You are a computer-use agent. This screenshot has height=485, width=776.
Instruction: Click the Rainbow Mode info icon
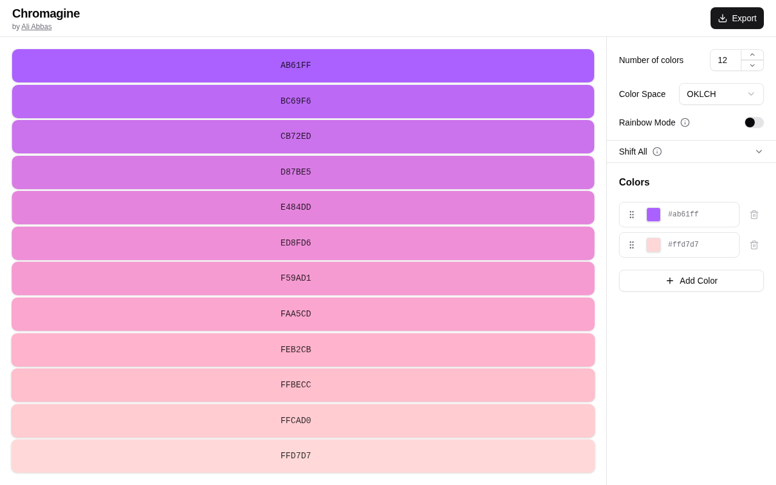click(685, 122)
